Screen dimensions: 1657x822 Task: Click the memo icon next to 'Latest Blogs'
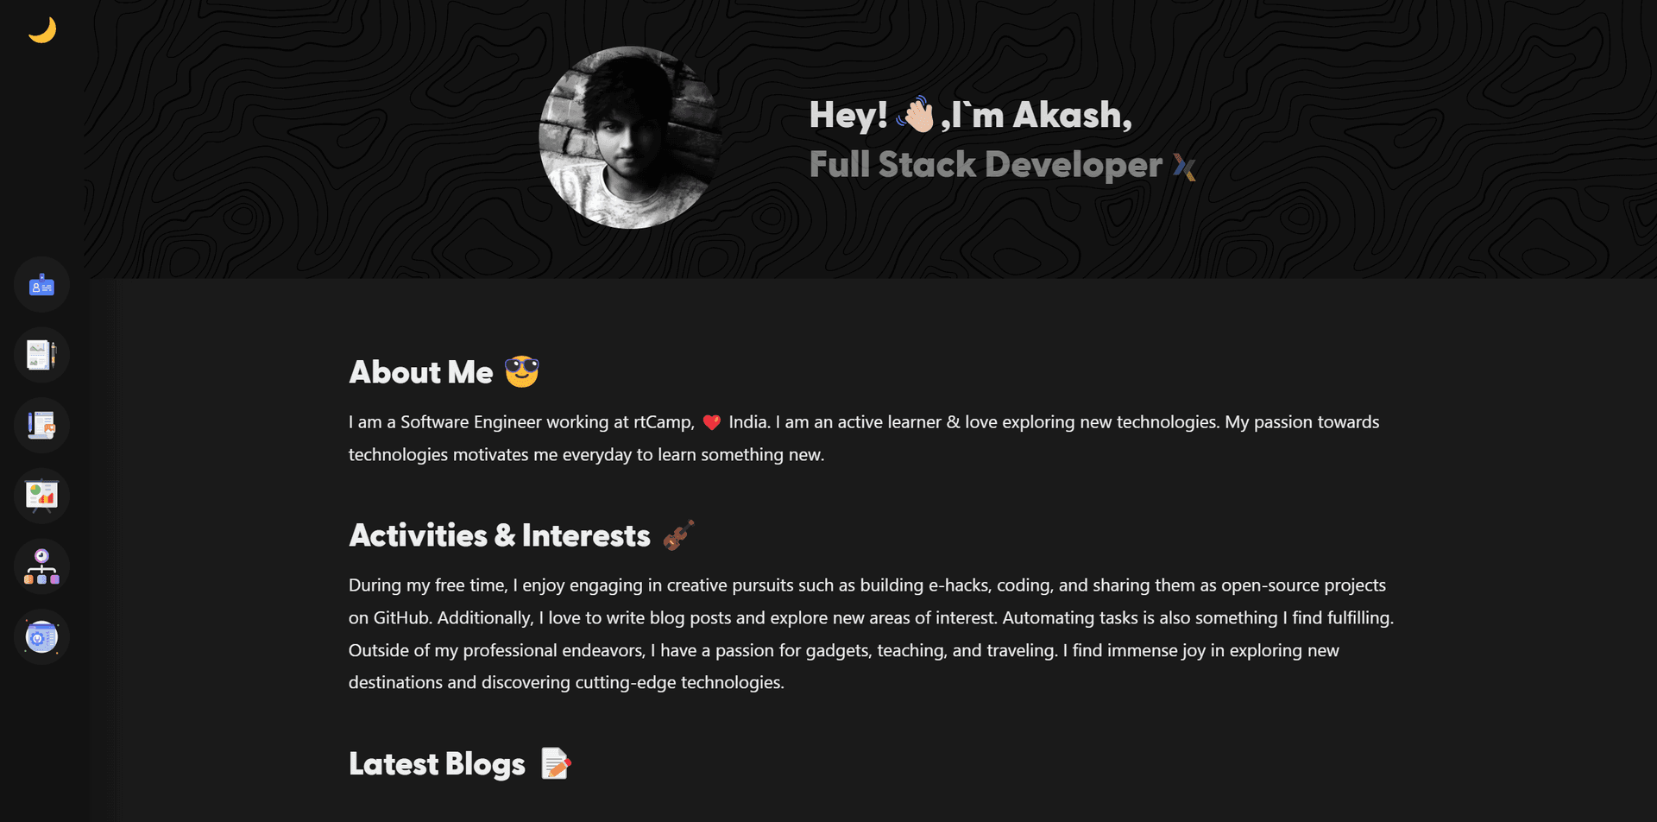(557, 763)
